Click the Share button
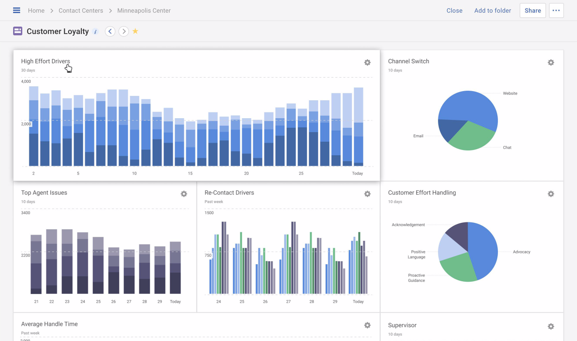The width and height of the screenshot is (577, 341). (532, 10)
